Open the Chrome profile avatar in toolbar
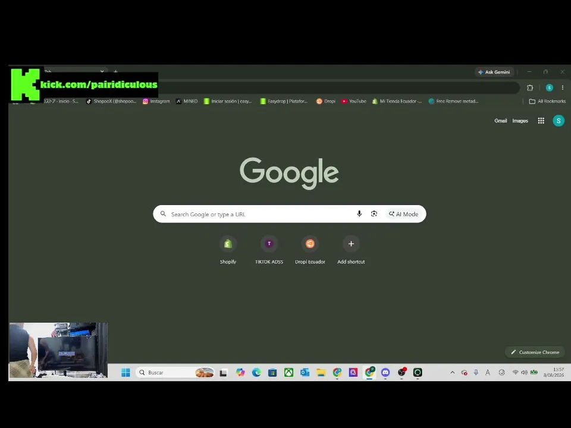Image resolution: width=571 pixels, height=428 pixels. (549, 88)
